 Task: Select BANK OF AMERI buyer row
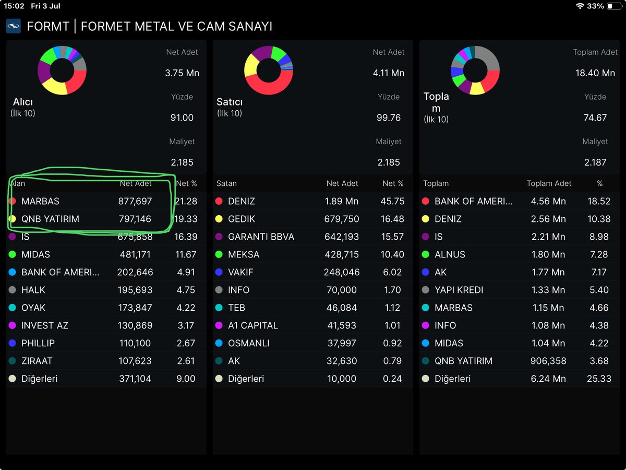[x=106, y=272]
